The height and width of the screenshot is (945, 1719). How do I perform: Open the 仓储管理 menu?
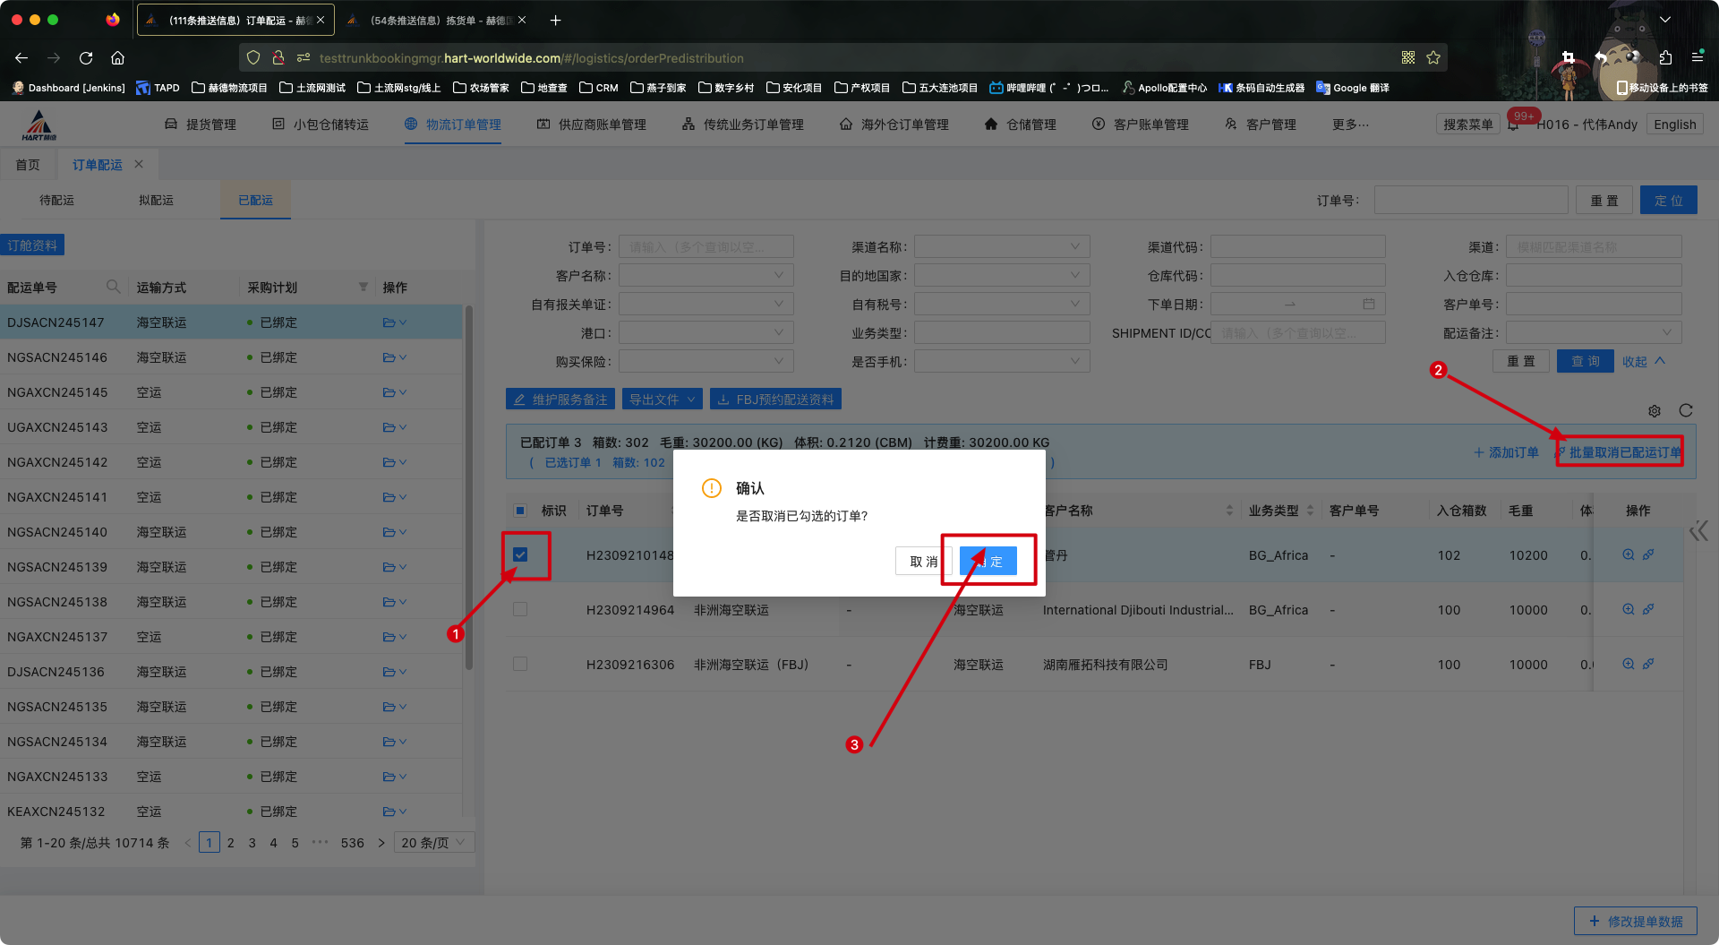click(1021, 125)
